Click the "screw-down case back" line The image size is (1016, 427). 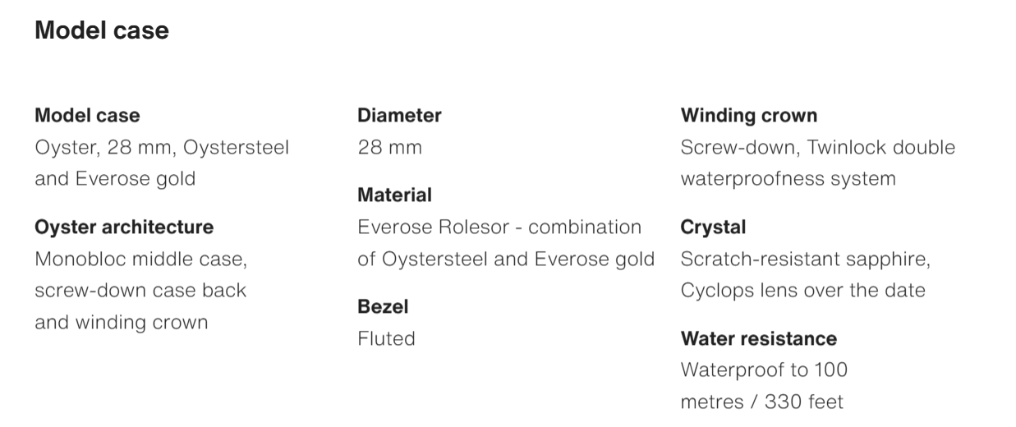(x=140, y=291)
